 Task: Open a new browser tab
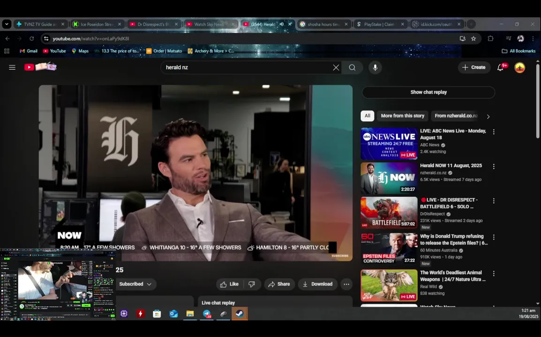coord(471,24)
